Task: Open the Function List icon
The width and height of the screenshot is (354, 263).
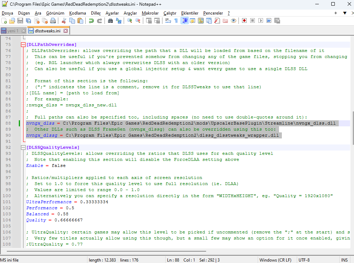Action: [217, 21]
